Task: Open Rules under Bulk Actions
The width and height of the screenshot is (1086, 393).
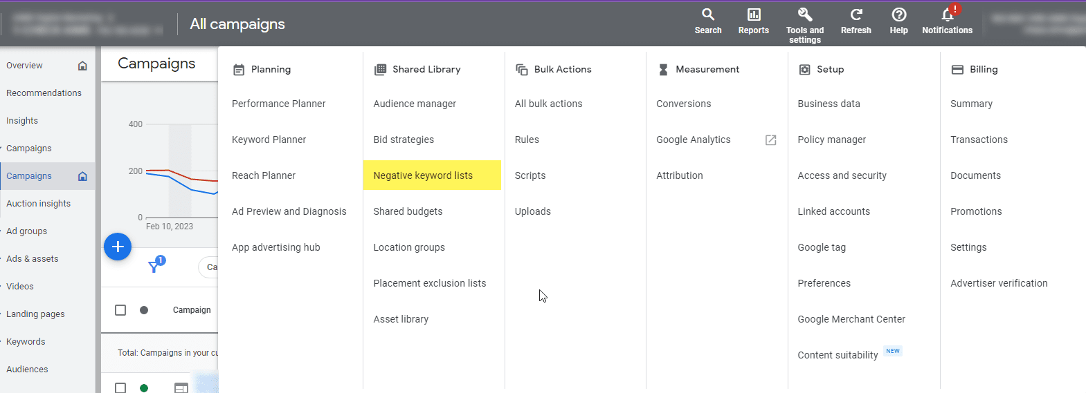Action: [x=527, y=140]
